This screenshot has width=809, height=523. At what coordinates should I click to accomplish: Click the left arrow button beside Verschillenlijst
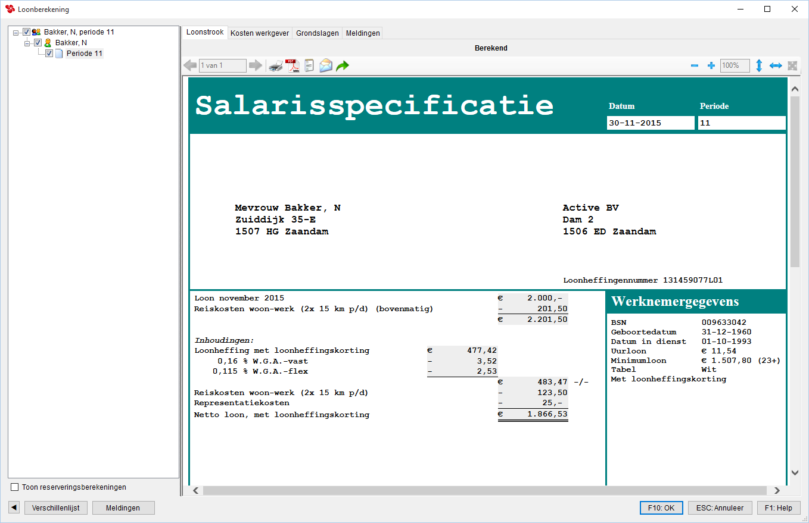point(14,508)
